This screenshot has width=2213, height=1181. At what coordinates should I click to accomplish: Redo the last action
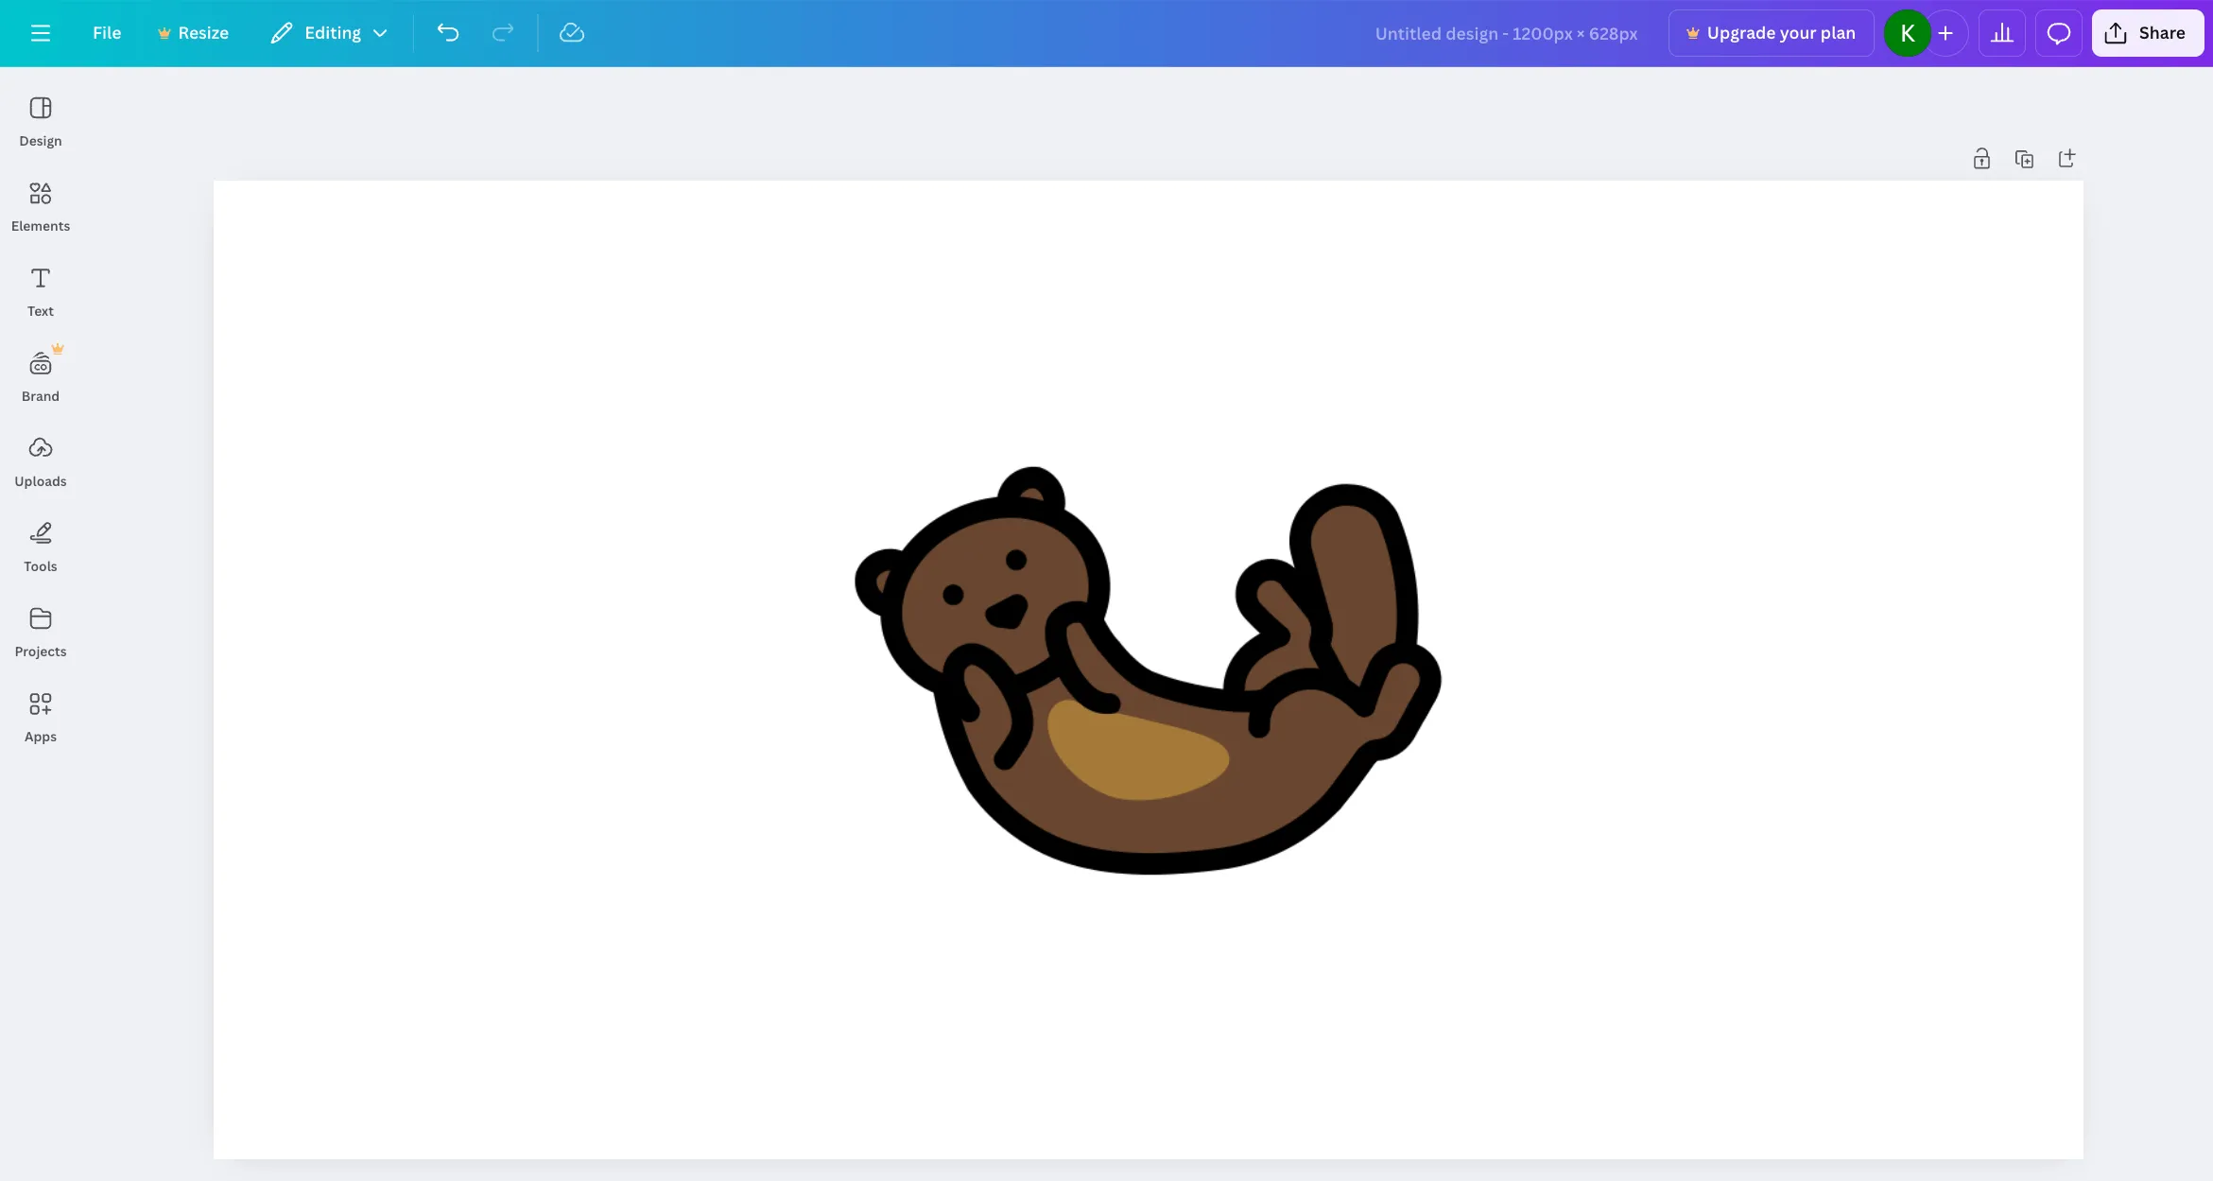tap(502, 32)
